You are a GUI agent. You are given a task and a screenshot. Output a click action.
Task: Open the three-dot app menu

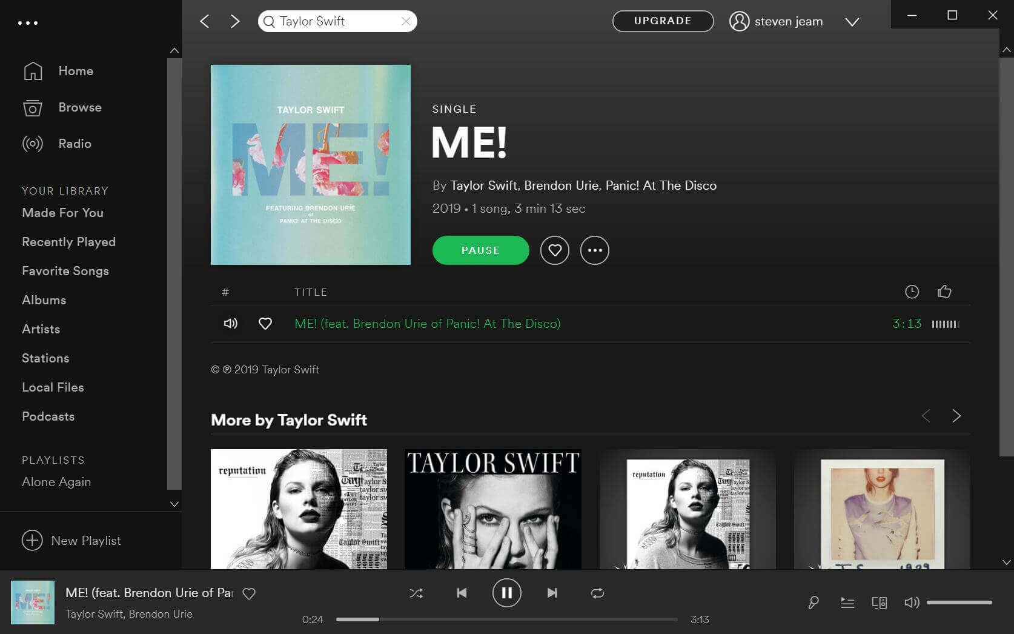point(28,23)
